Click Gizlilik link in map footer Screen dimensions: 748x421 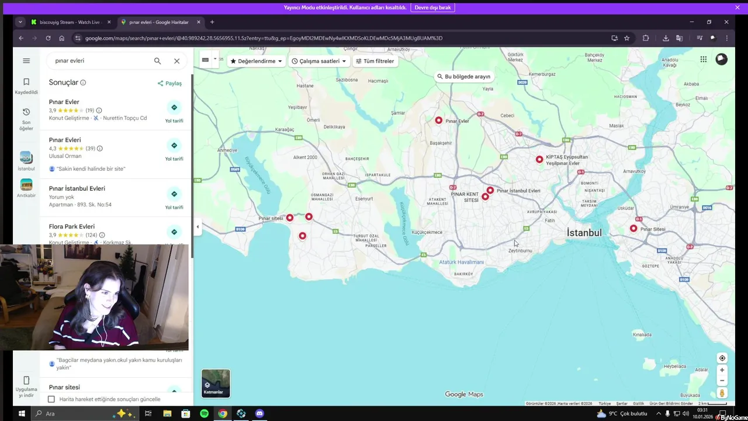tap(639, 403)
